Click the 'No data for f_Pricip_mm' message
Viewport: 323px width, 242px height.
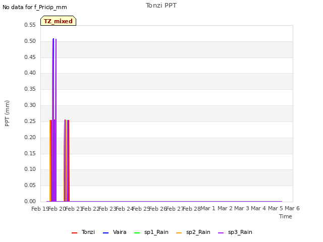click(x=35, y=7)
